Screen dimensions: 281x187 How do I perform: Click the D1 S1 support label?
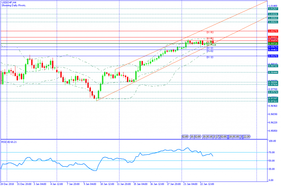210,48
